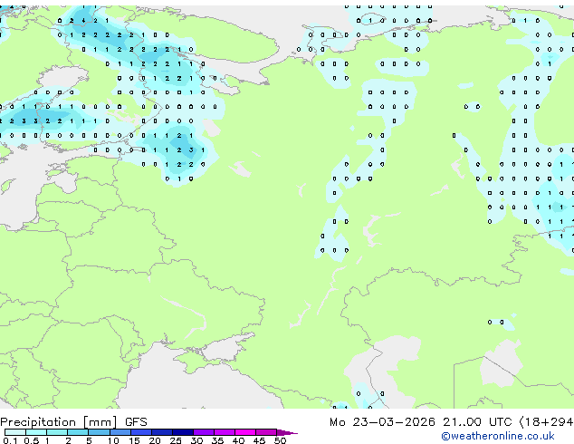Click the legend value '30'

(x=197, y=440)
